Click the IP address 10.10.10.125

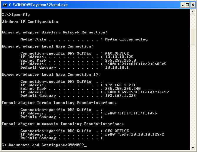(x=119, y=57)
